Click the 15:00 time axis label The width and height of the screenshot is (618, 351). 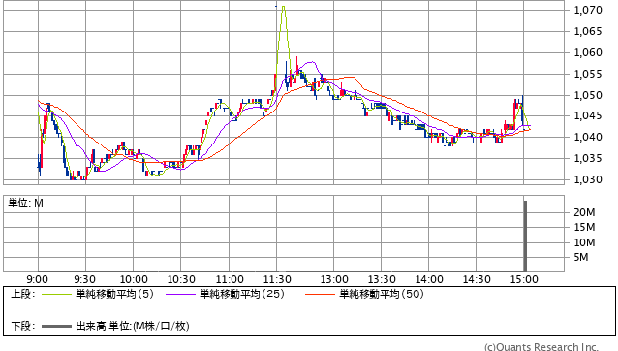point(524,279)
